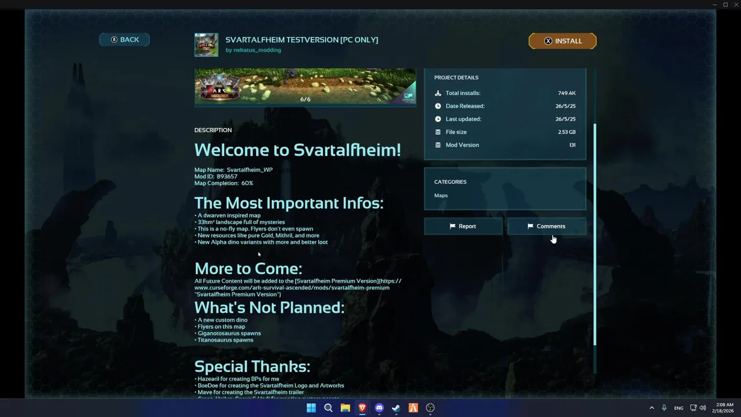Click the Mod Version stack icon
The width and height of the screenshot is (741, 417).
(438, 145)
